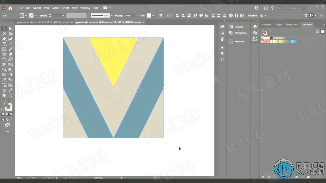326x183 pixels.
Task: Open the Window menu
Action: click(85, 8)
